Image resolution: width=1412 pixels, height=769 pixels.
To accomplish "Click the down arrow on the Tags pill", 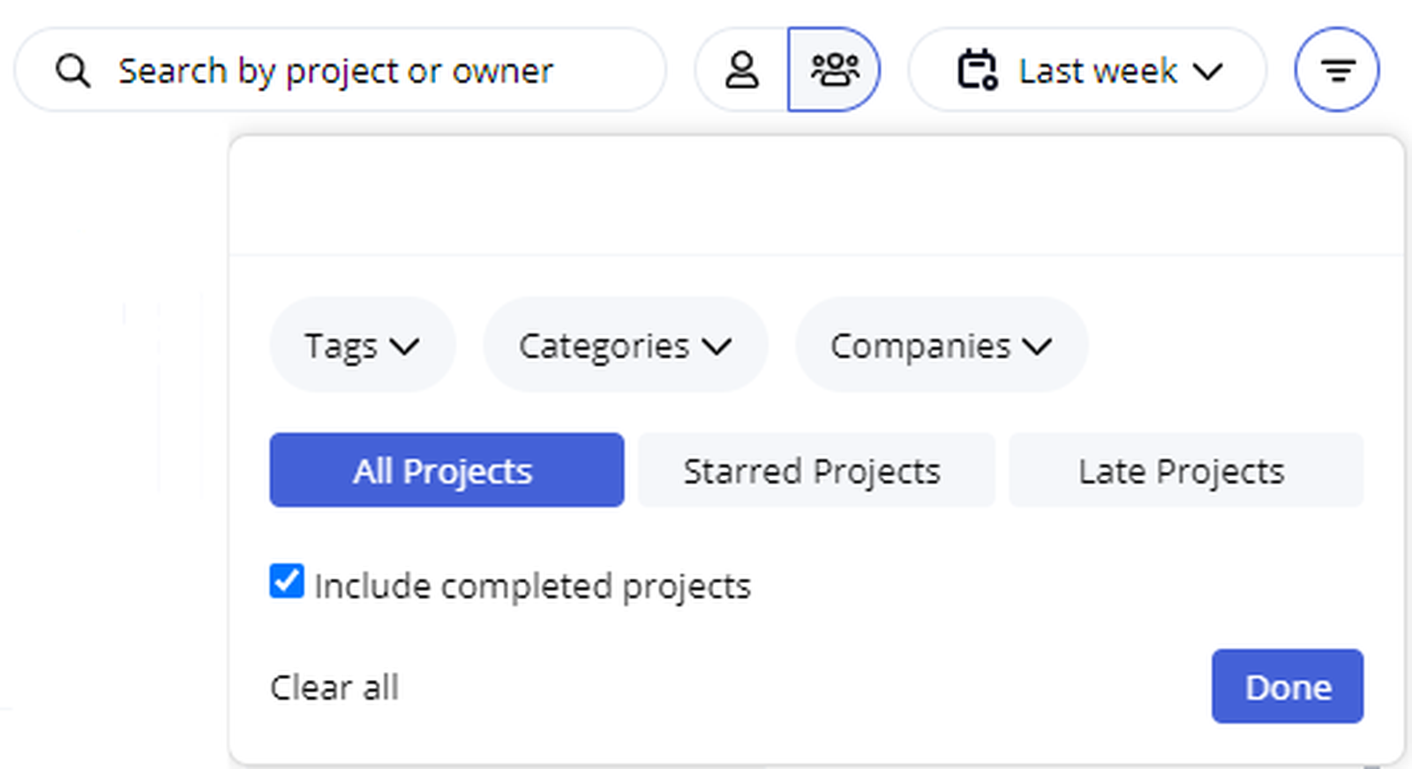I will 405,346.
